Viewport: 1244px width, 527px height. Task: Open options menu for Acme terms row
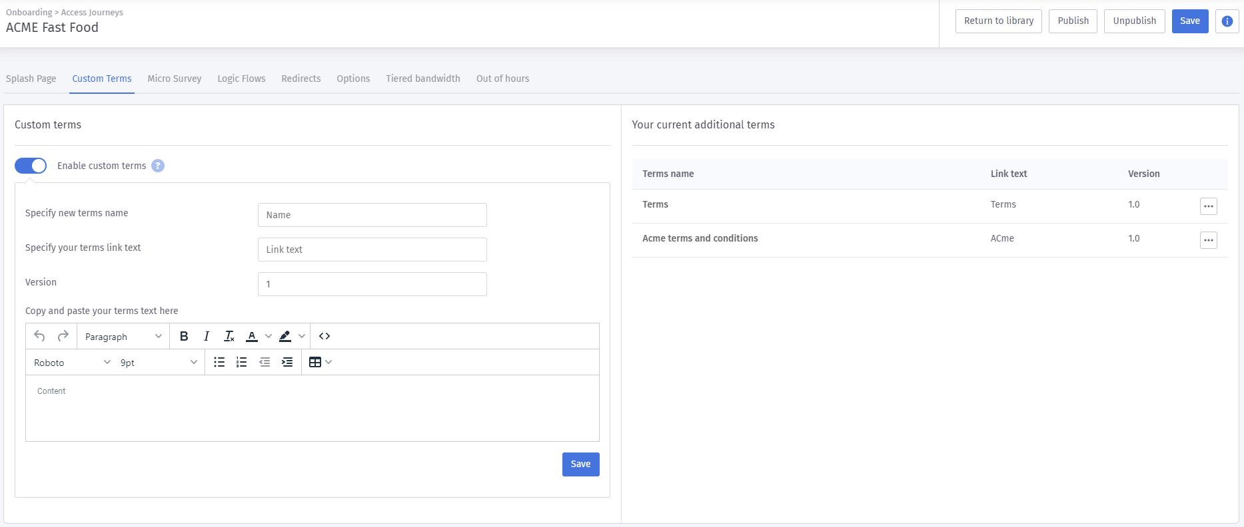1208,240
